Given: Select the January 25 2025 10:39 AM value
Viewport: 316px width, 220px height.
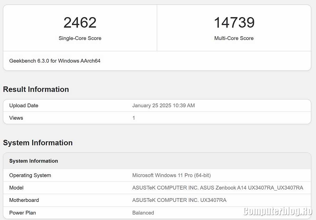Looking at the screenshot, I should [x=163, y=105].
